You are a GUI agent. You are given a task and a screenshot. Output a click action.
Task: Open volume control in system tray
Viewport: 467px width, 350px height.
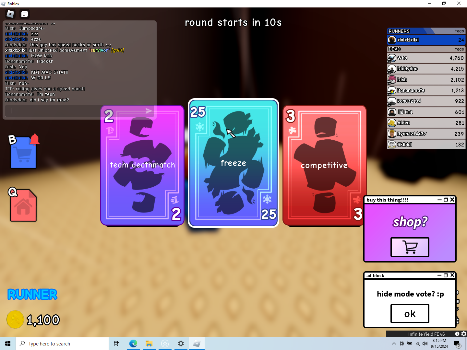coord(425,344)
